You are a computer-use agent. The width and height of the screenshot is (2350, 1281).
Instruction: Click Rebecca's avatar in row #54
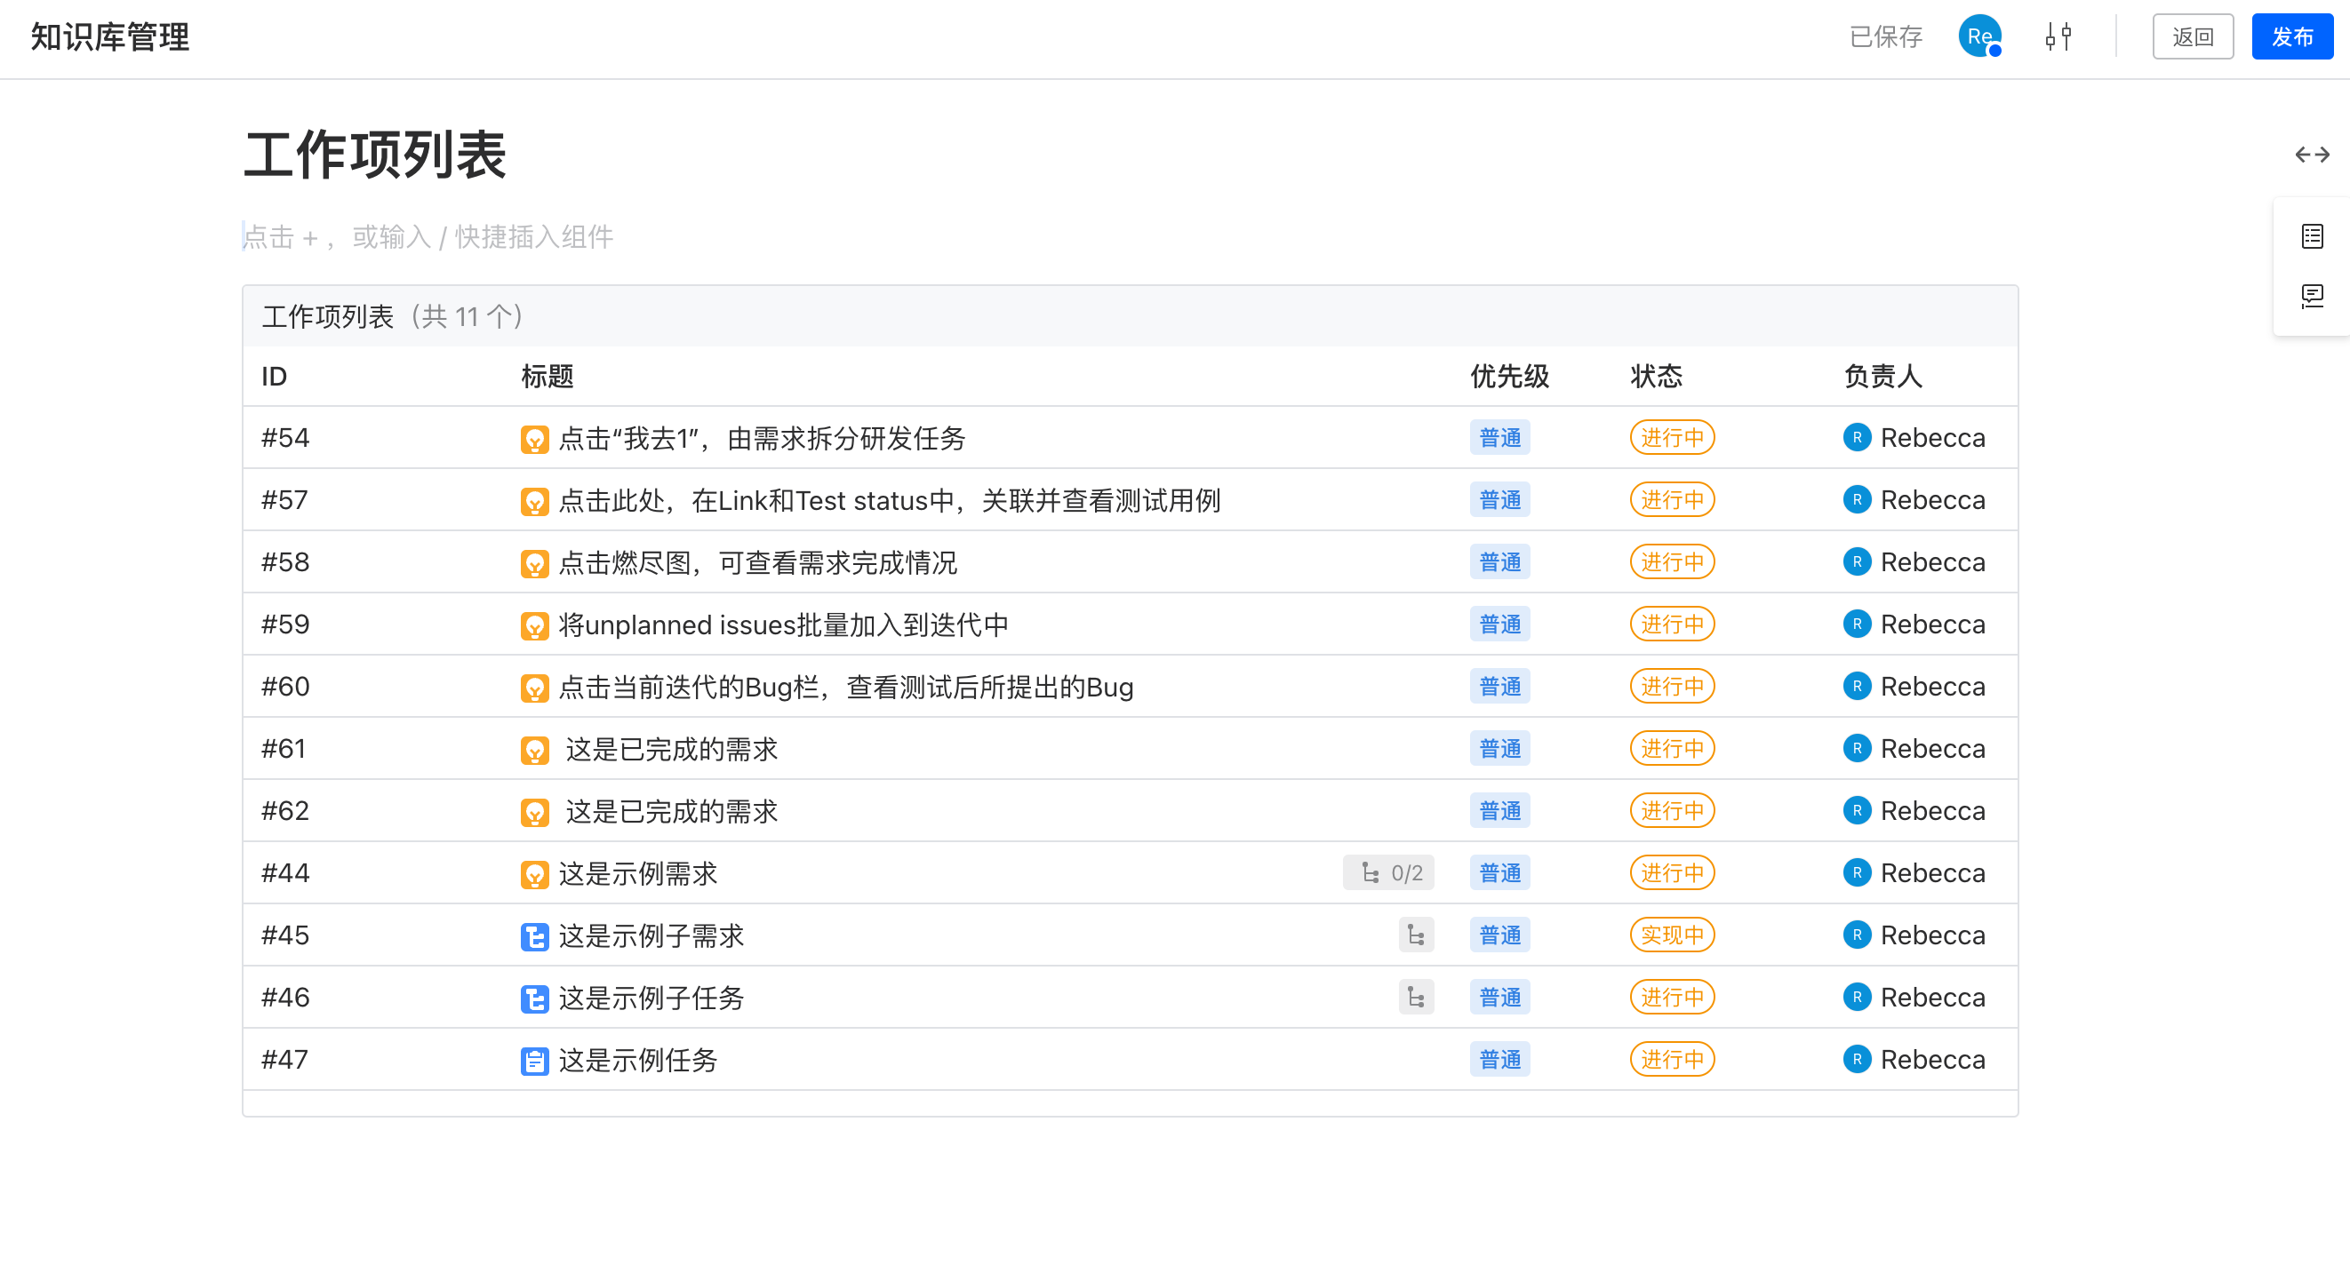click(1857, 438)
